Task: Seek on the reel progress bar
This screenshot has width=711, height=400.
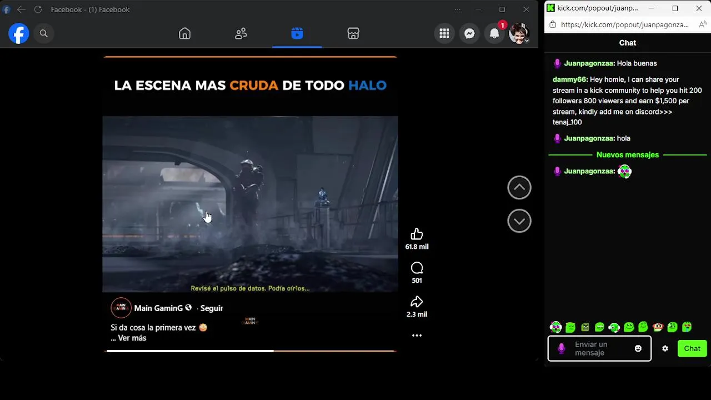Action: click(251, 351)
